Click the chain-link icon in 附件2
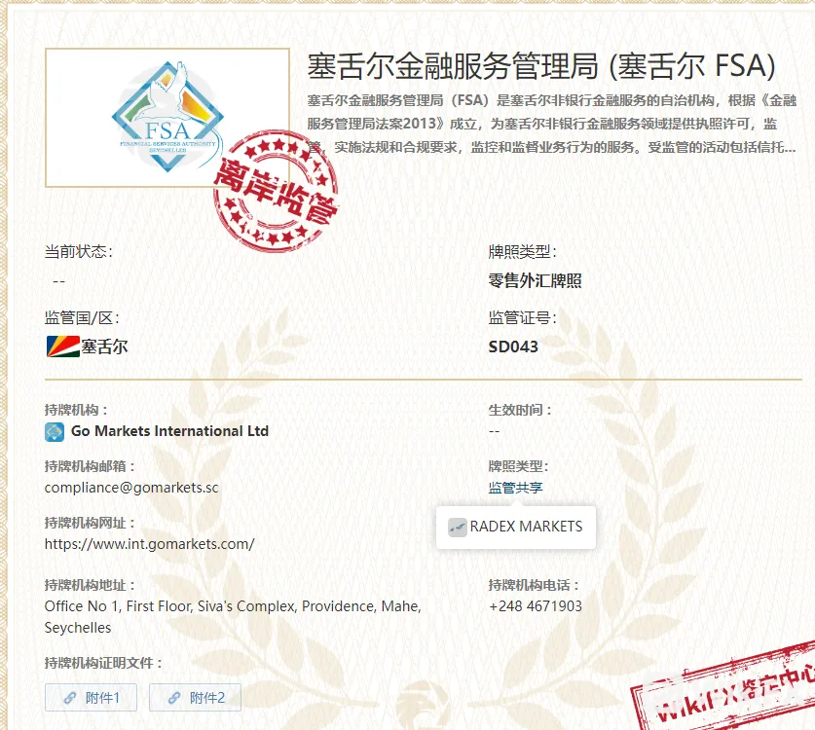 click(x=174, y=698)
